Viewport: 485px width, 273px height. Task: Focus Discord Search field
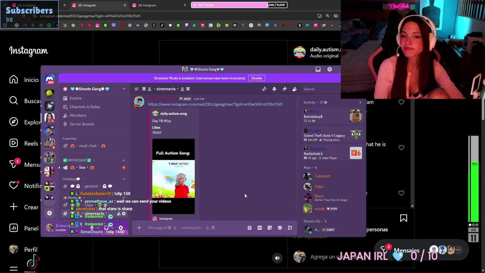320,89
